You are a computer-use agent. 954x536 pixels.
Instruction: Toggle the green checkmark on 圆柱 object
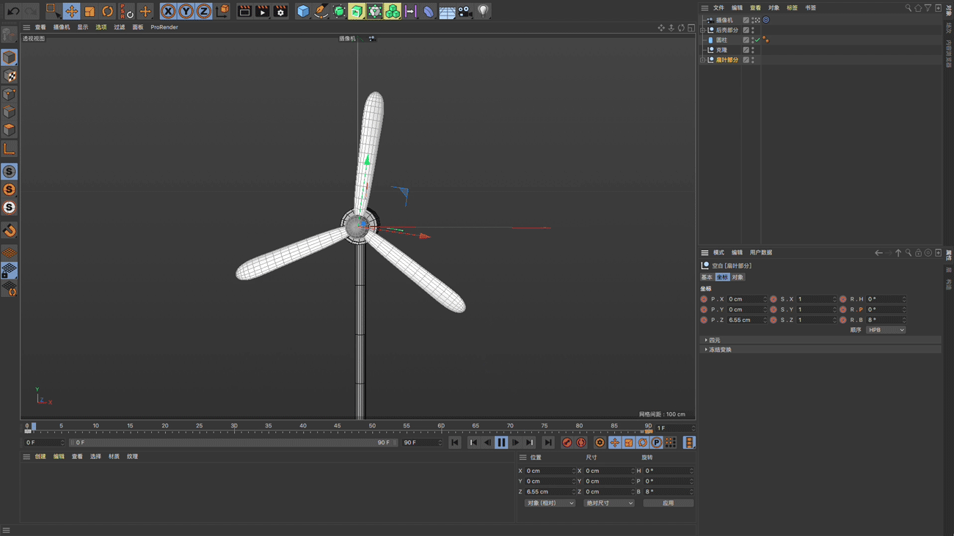(x=757, y=40)
